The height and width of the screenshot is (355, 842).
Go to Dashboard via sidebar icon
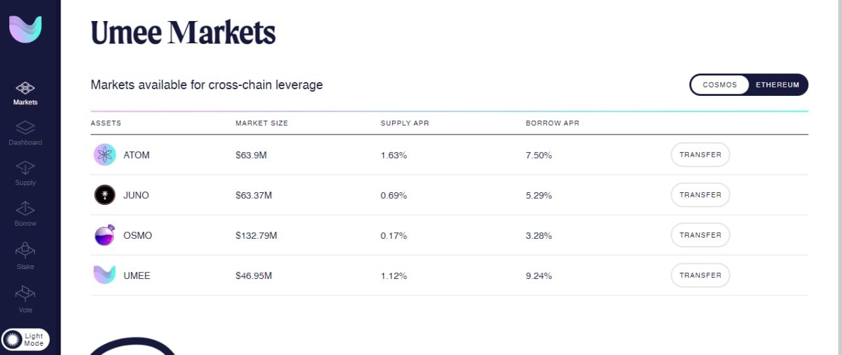[25, 127]
